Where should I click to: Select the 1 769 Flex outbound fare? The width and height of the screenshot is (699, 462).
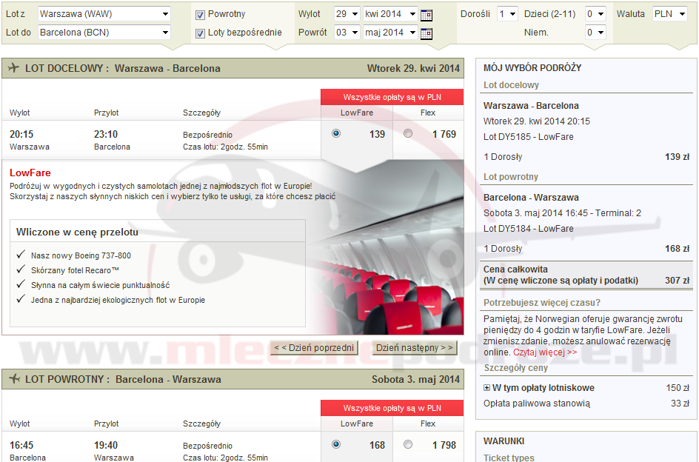[x=408, y=134]
